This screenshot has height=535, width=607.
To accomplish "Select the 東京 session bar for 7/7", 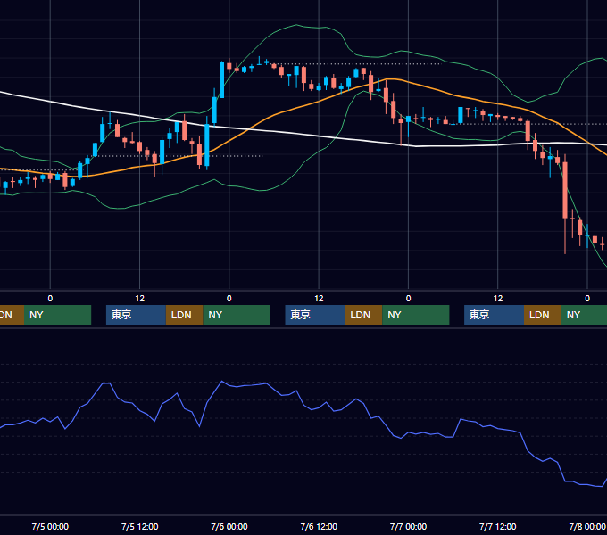I will point(495,315).
